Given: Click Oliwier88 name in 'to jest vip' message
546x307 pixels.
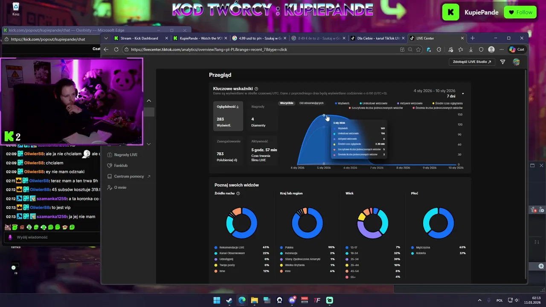Looking at the screenshot, I should point(40,208).
